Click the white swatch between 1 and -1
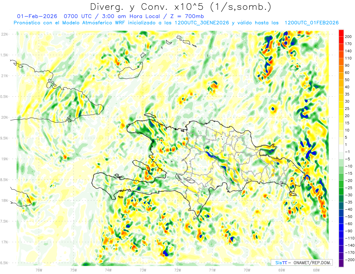This screenshot has width=355, height=274. pyautogui.click(x=341, y=148)
